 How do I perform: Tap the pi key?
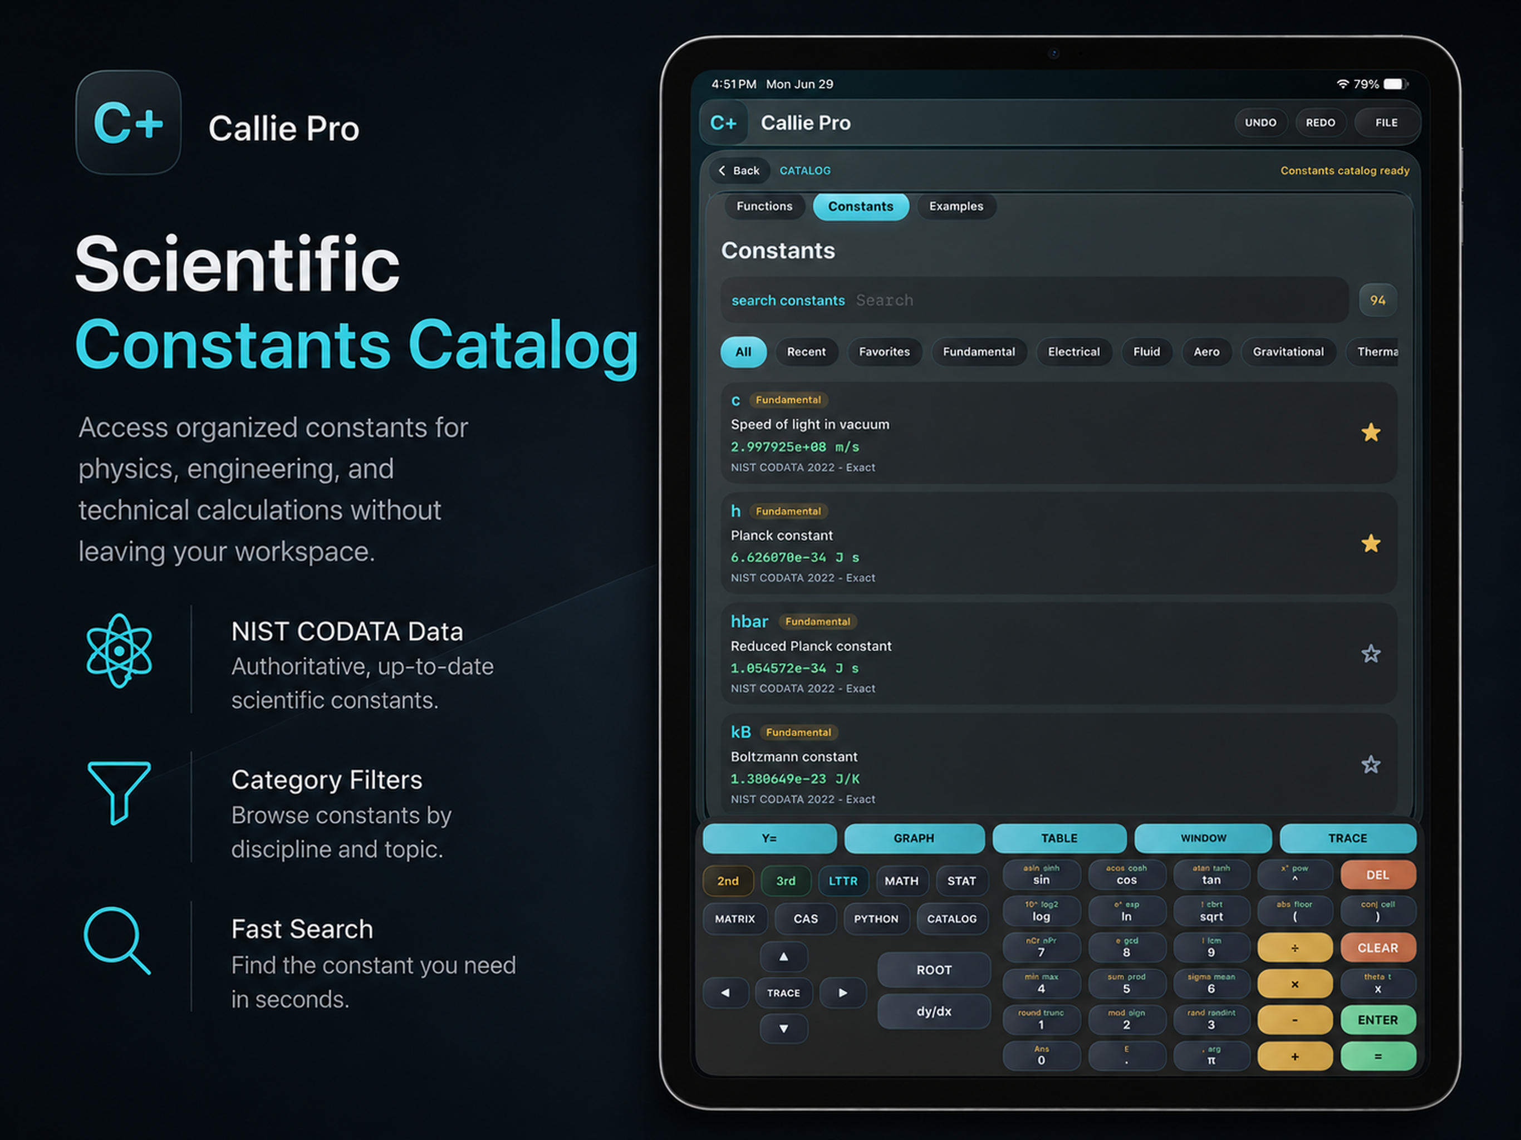point(1211,1057)
